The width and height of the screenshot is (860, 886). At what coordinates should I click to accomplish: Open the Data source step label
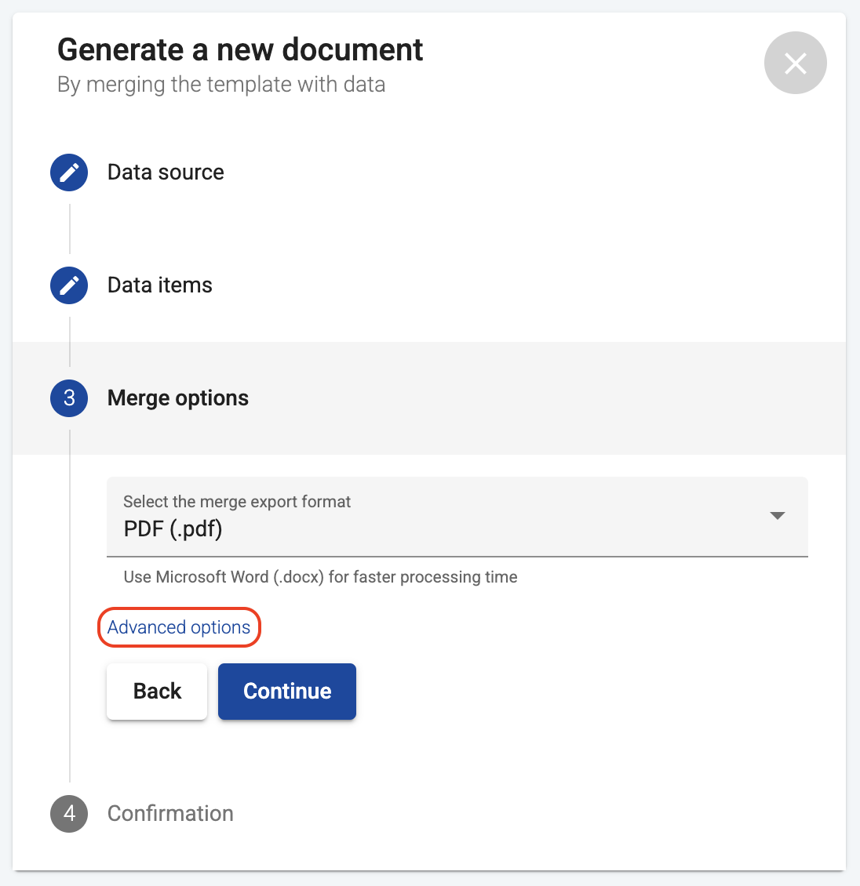coord(166,172)
